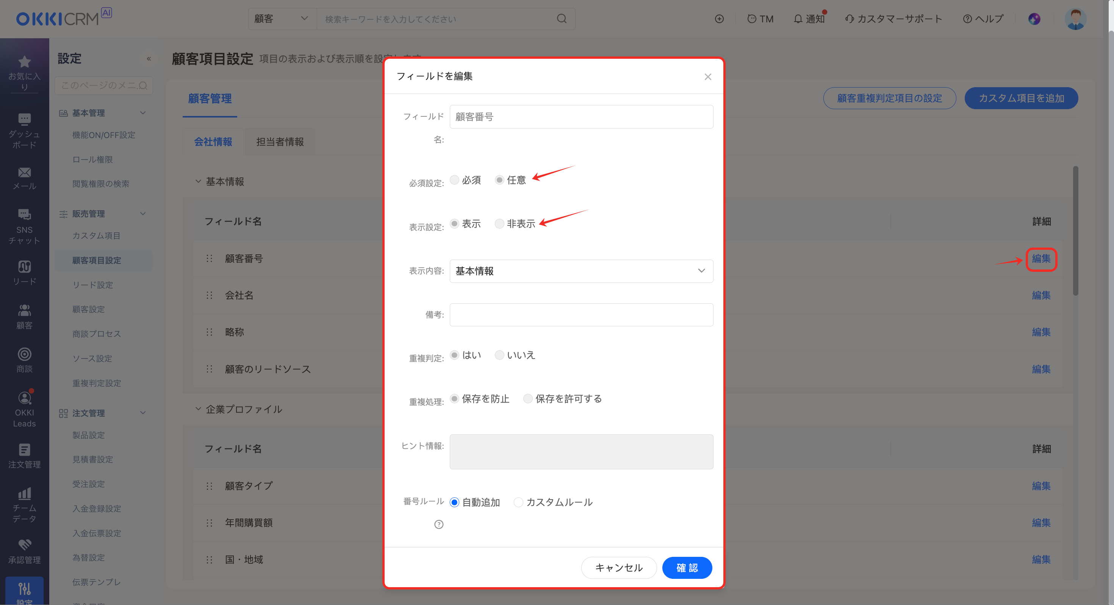This screenshot has width=1114, height=605.
Task: Click the 備考 input field
Action: [x=581, y=315]
